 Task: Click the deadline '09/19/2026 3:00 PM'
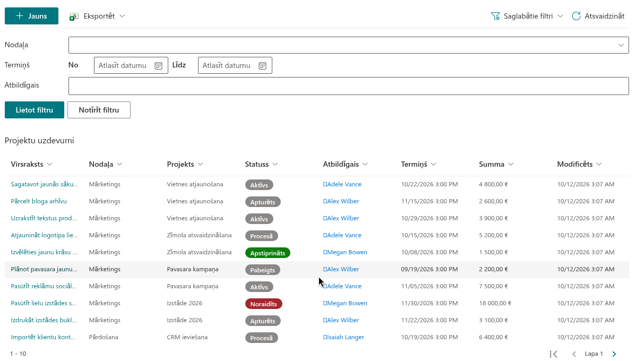pyautogui.click(x=429, y=269)
